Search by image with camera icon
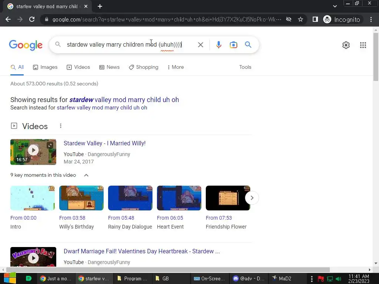The height and width of the screenshot is (284, 379). pos(233,45)
